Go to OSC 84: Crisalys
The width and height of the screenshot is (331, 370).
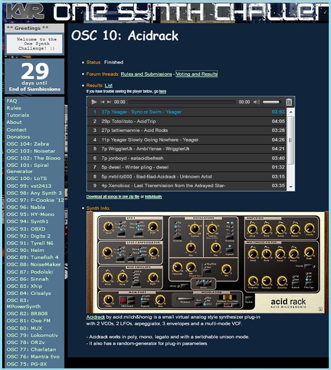(x=29, y=293)
